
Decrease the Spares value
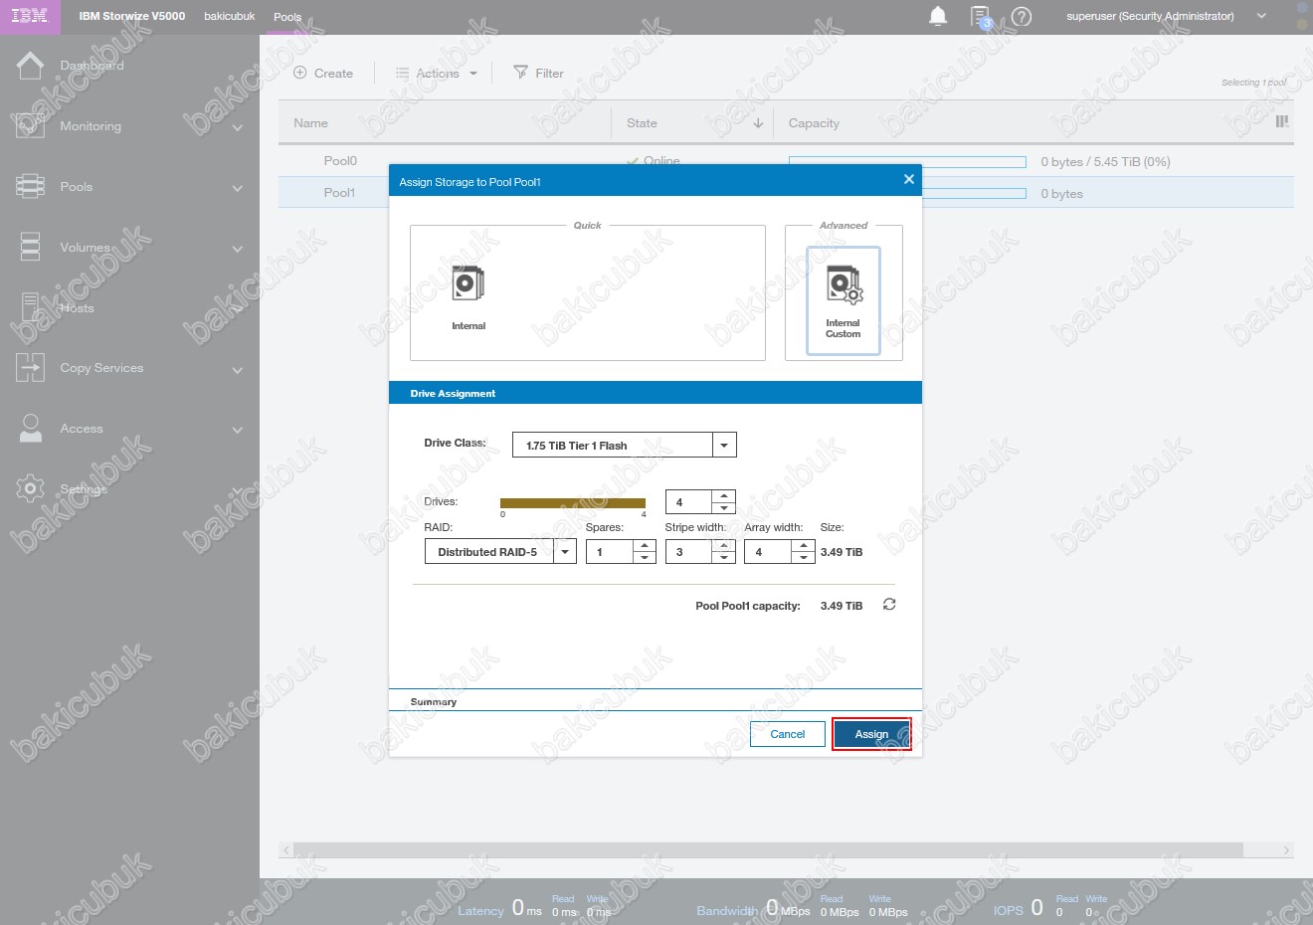[645, 558]
